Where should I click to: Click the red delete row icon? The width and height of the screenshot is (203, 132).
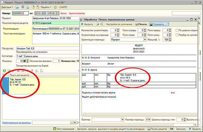pos(18,70)
